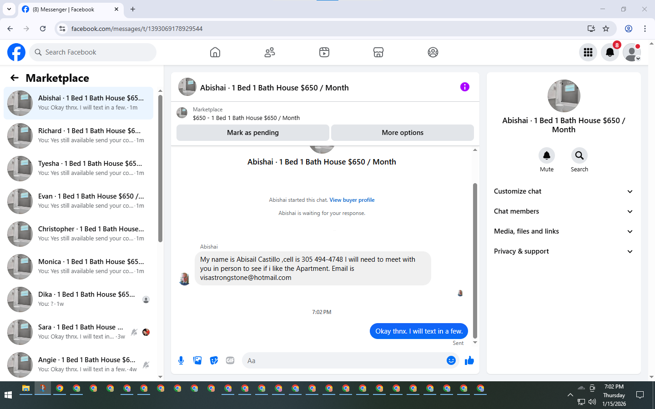This screenshot has width=655, height=409.
Task: Click Abishai's avatar beside the message
Action: 185,279
